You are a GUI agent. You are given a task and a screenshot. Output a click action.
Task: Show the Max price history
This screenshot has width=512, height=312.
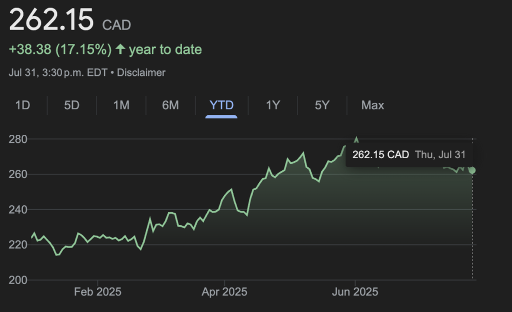coord(372,105)
